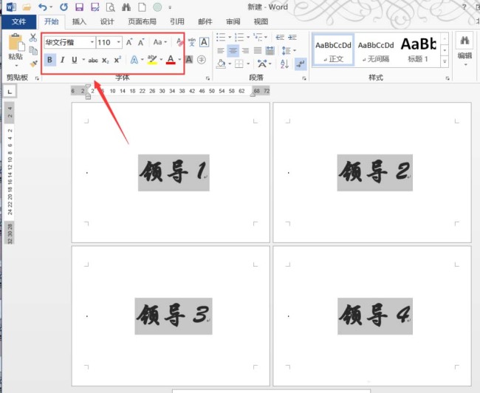
Task: Toggle center alignment in paragraph group
Action: (x=234, y=51)
